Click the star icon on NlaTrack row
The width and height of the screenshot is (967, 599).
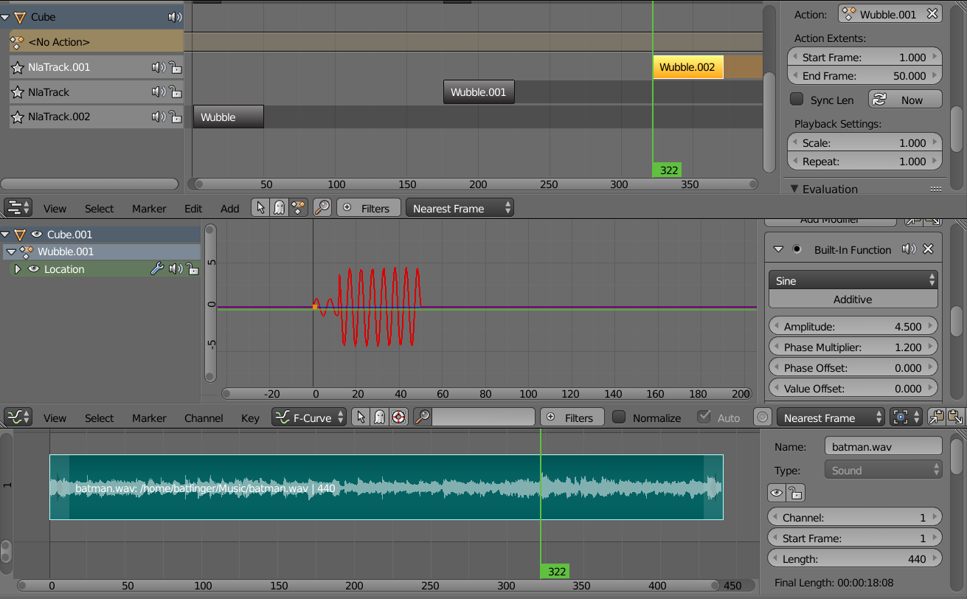coord(18,92)
